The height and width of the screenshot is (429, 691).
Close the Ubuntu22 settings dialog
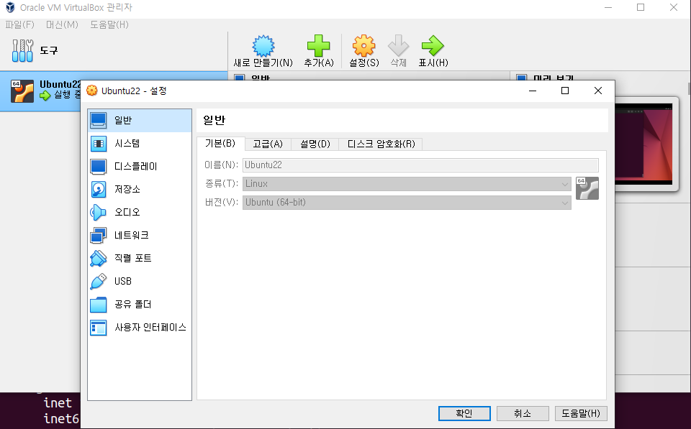(x=598, y=91)
